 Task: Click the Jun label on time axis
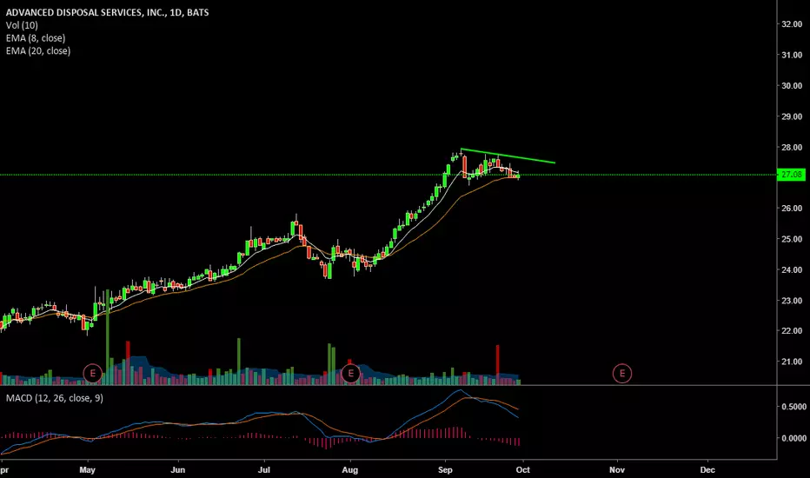point(177,469)
